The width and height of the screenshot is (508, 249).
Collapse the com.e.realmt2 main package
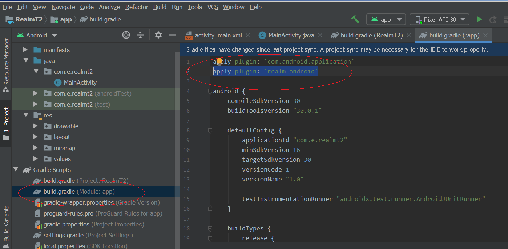click(36, 71)
